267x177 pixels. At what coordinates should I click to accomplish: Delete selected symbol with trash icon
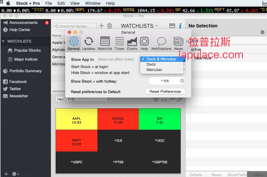[x=110, y=26]
